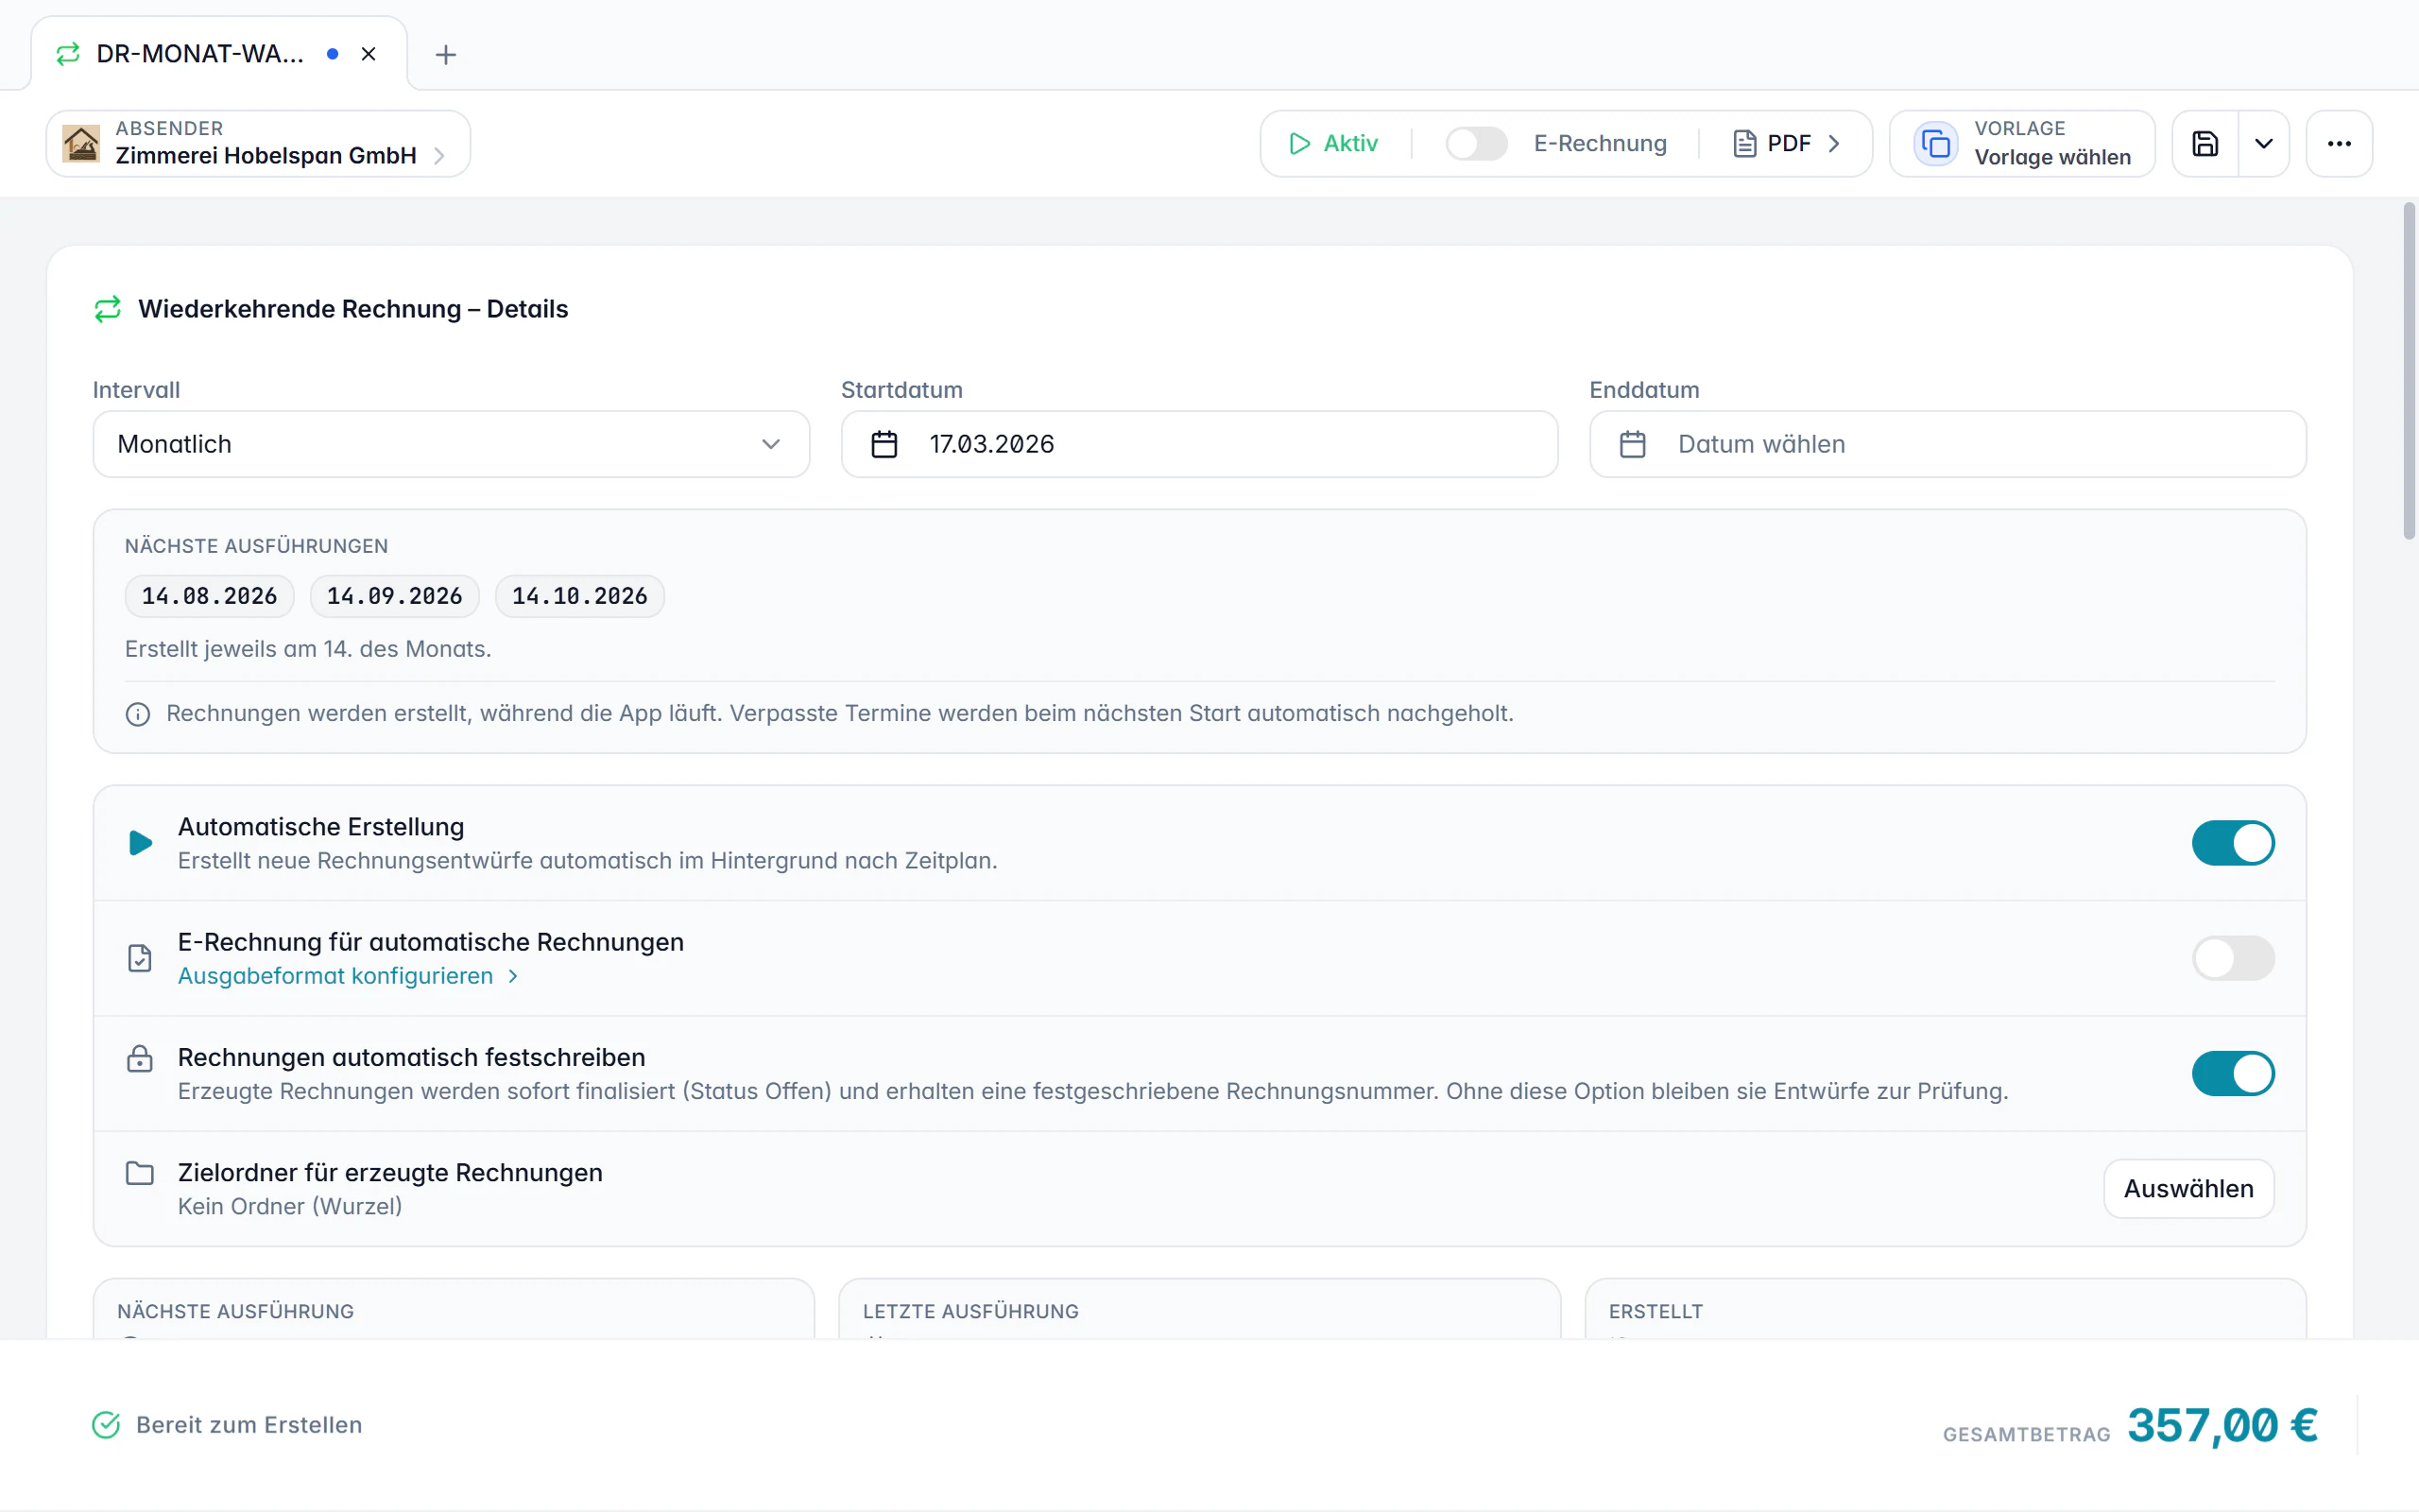Click the info icon beside Rechnungen werden erstellt

(x=138, y=714)
